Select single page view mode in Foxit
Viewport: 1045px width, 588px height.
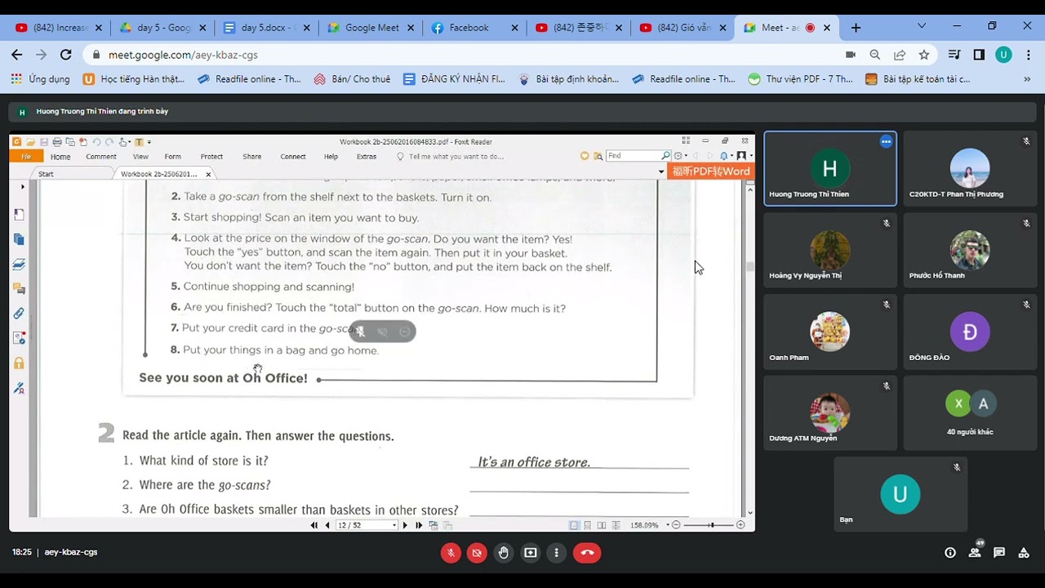[575, 525]
